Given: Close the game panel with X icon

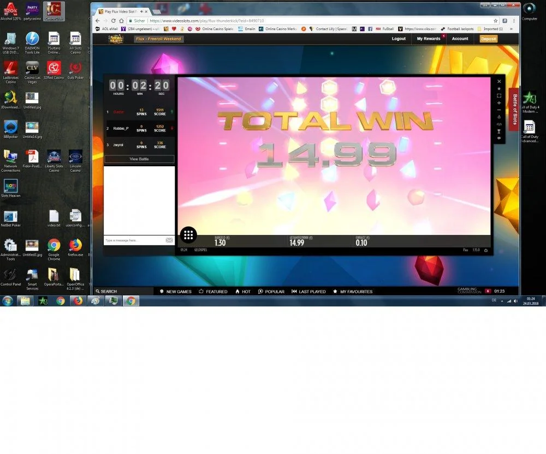Looking at the screenshot, I should point(499,81).
